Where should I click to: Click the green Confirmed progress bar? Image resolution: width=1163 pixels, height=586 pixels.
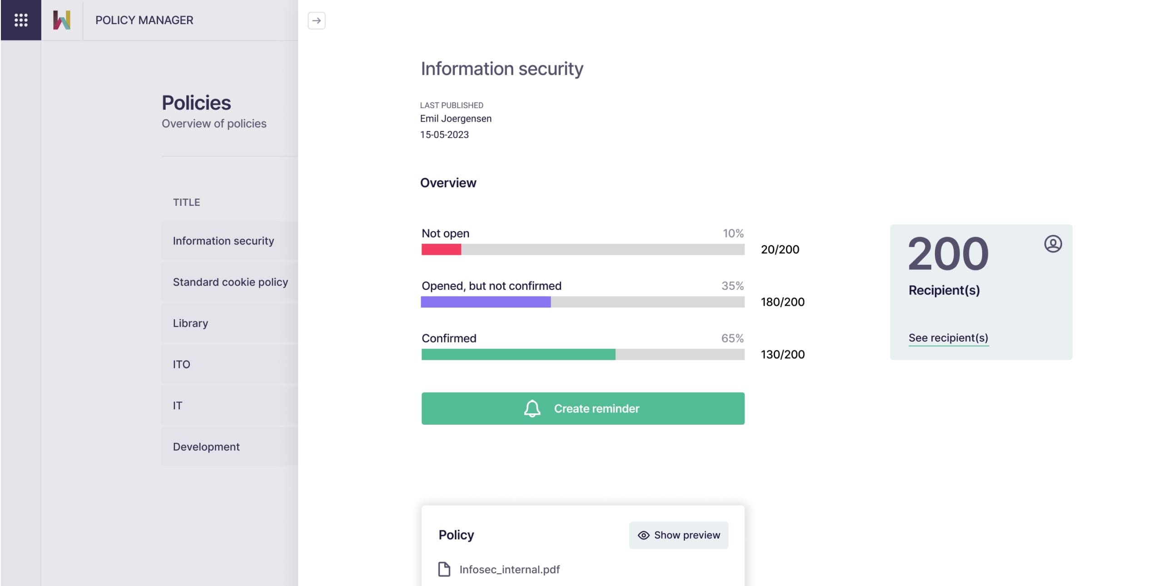[518, 354]
